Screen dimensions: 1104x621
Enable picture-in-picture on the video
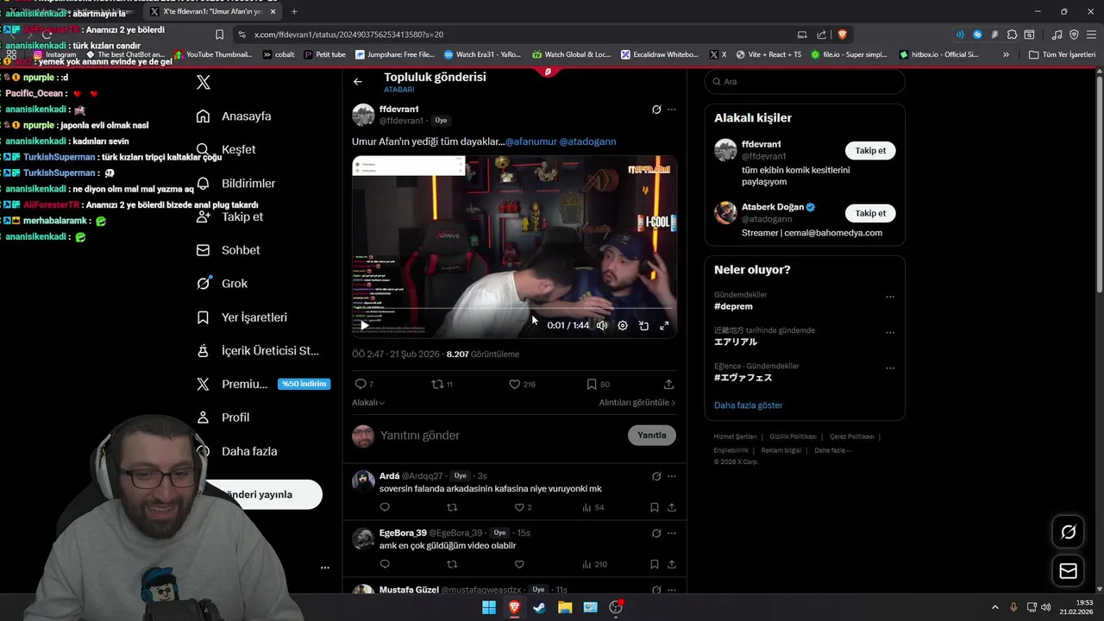pos(643,325)
